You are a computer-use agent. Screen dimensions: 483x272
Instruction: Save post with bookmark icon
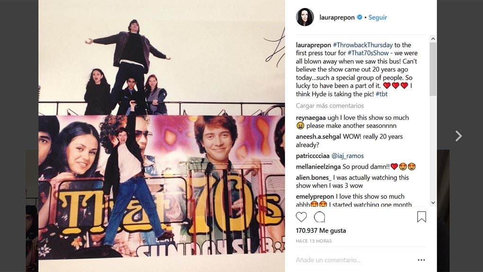pyautogui.click(x=421, y=217)
